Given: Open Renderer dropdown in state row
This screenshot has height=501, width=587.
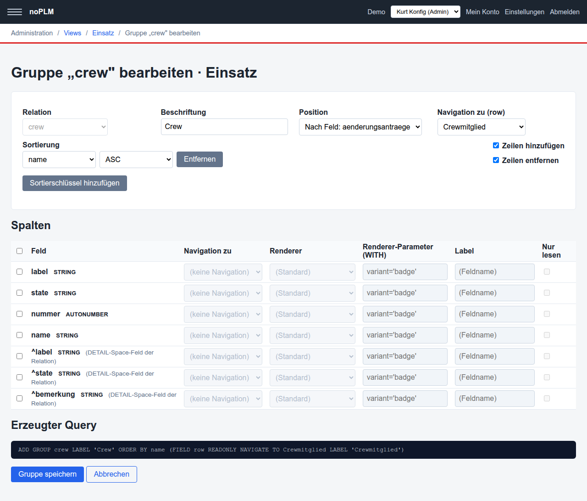Looking at the screenshot, I should (x=312, y=293).
